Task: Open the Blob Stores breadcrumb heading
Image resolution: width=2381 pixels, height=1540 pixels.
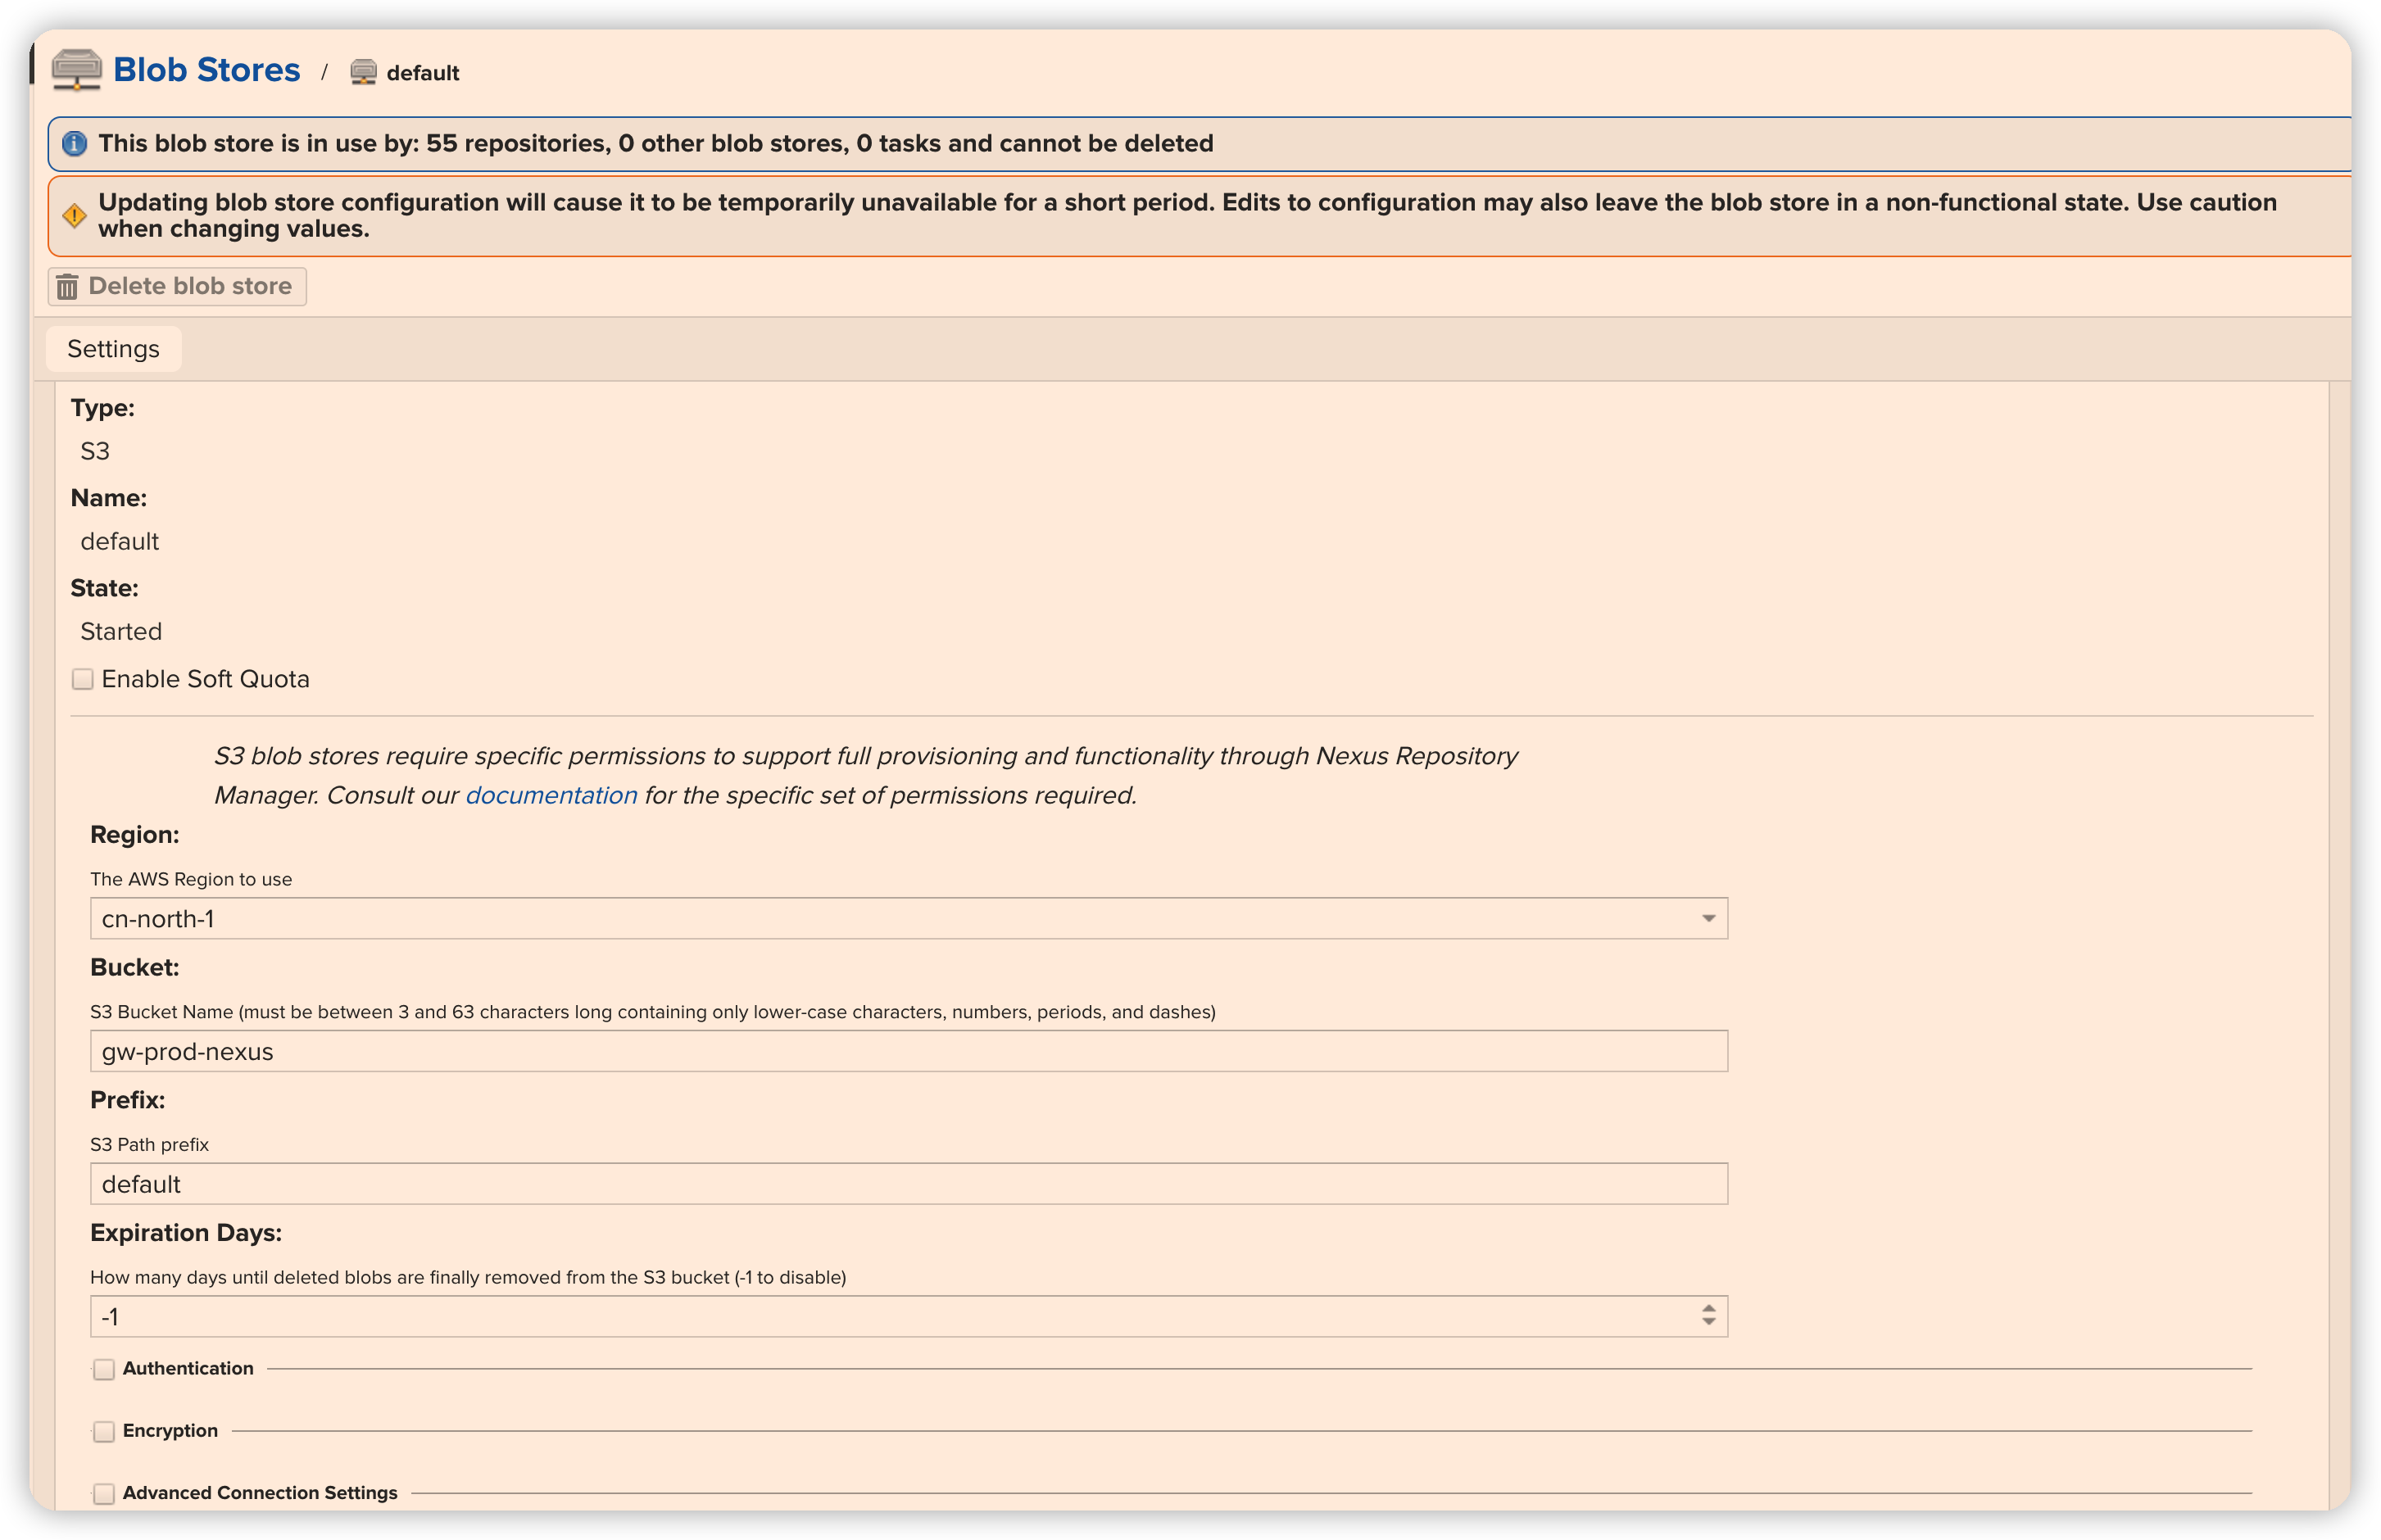Action: (x=206, y=70)
